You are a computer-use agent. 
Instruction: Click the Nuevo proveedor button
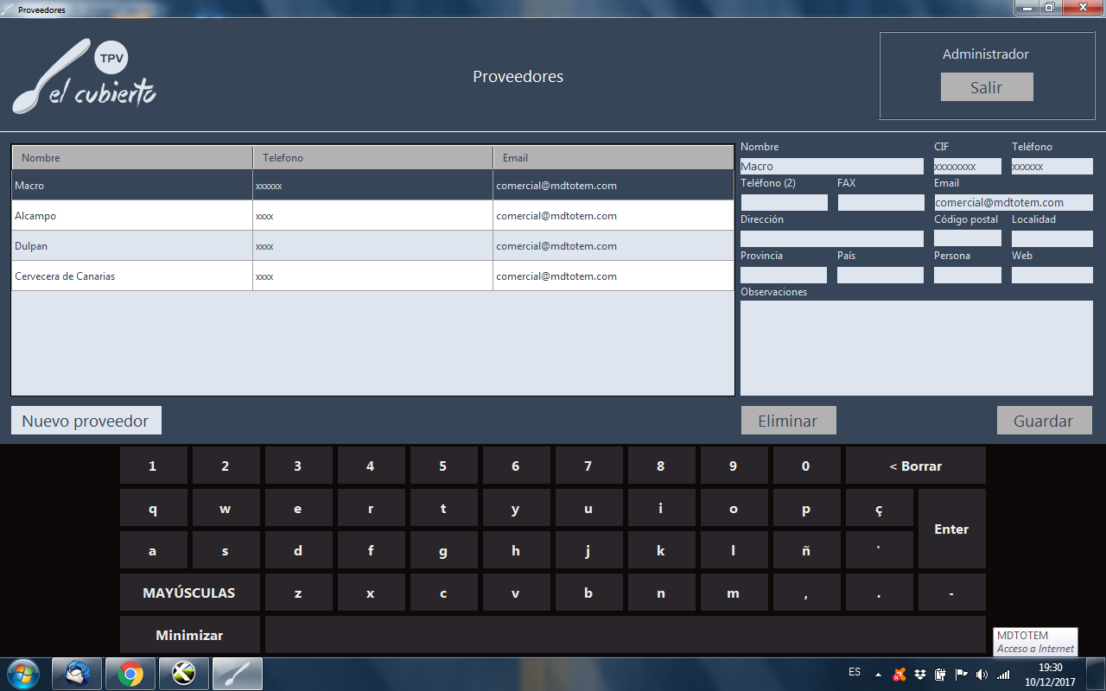tap(86, 421)
